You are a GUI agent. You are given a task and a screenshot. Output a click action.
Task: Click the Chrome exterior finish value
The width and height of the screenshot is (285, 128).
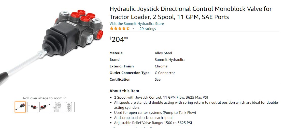pos(161,66)
